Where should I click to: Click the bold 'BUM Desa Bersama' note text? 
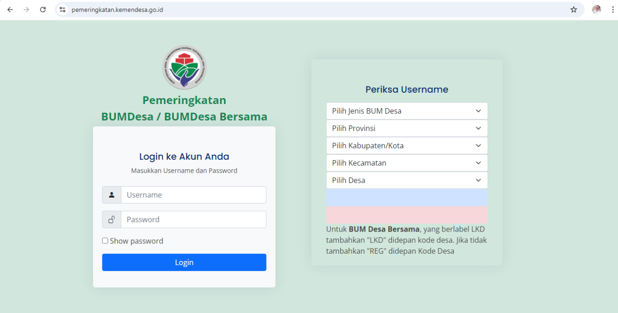384,229
